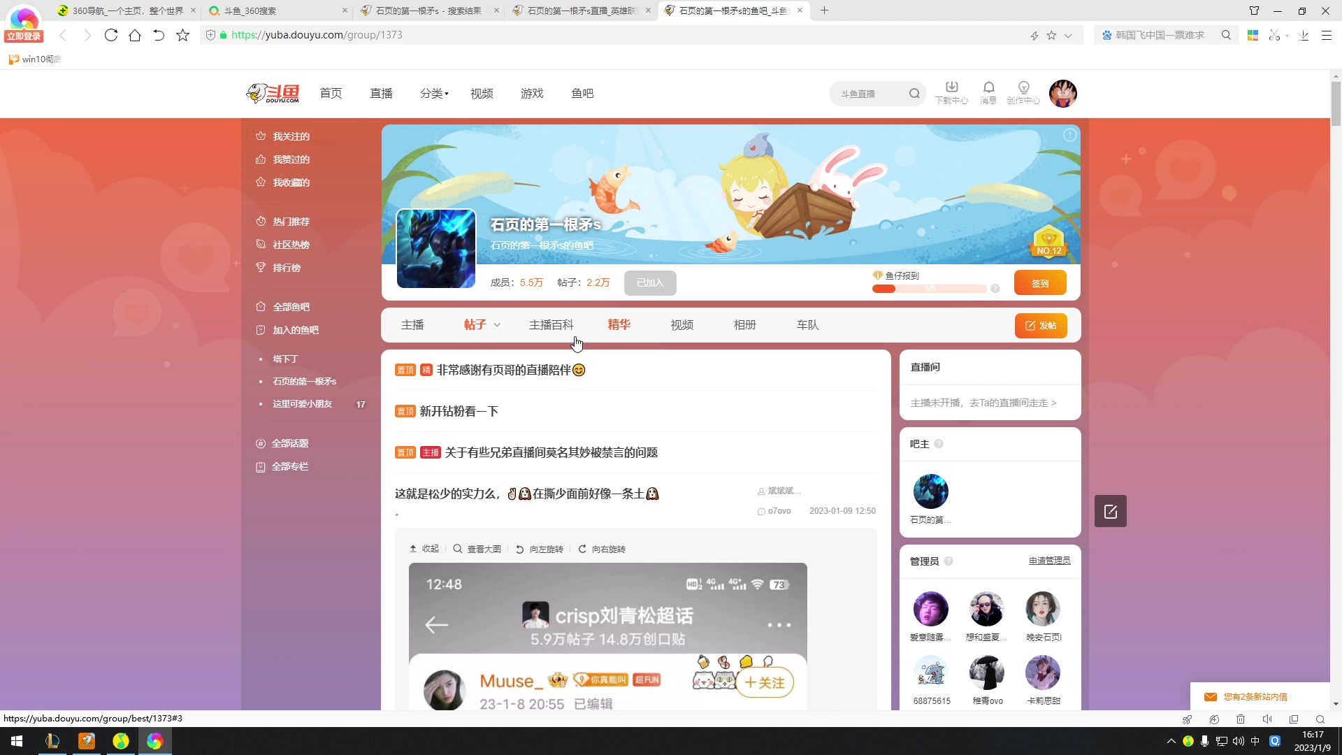Click manager avatar 爱章随雾
This screenshot has height=755, width=1342.
pyautogui.click(x=930, y=609)
